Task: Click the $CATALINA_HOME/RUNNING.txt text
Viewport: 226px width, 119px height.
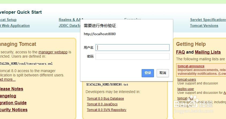Action: pyautogui.click(x=107, y=84)
